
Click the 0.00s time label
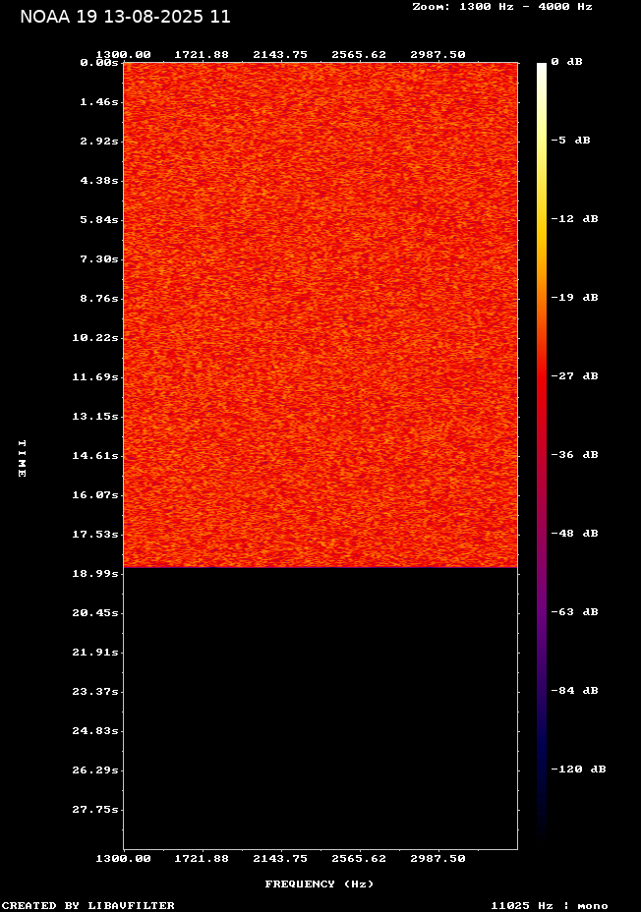(99, 63)
